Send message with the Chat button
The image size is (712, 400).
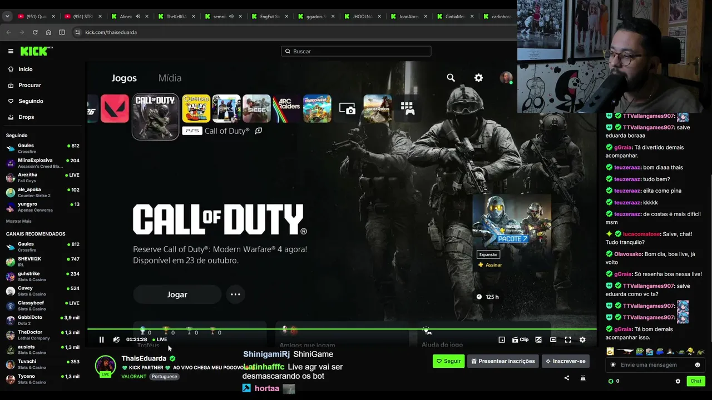coord(696,381)
